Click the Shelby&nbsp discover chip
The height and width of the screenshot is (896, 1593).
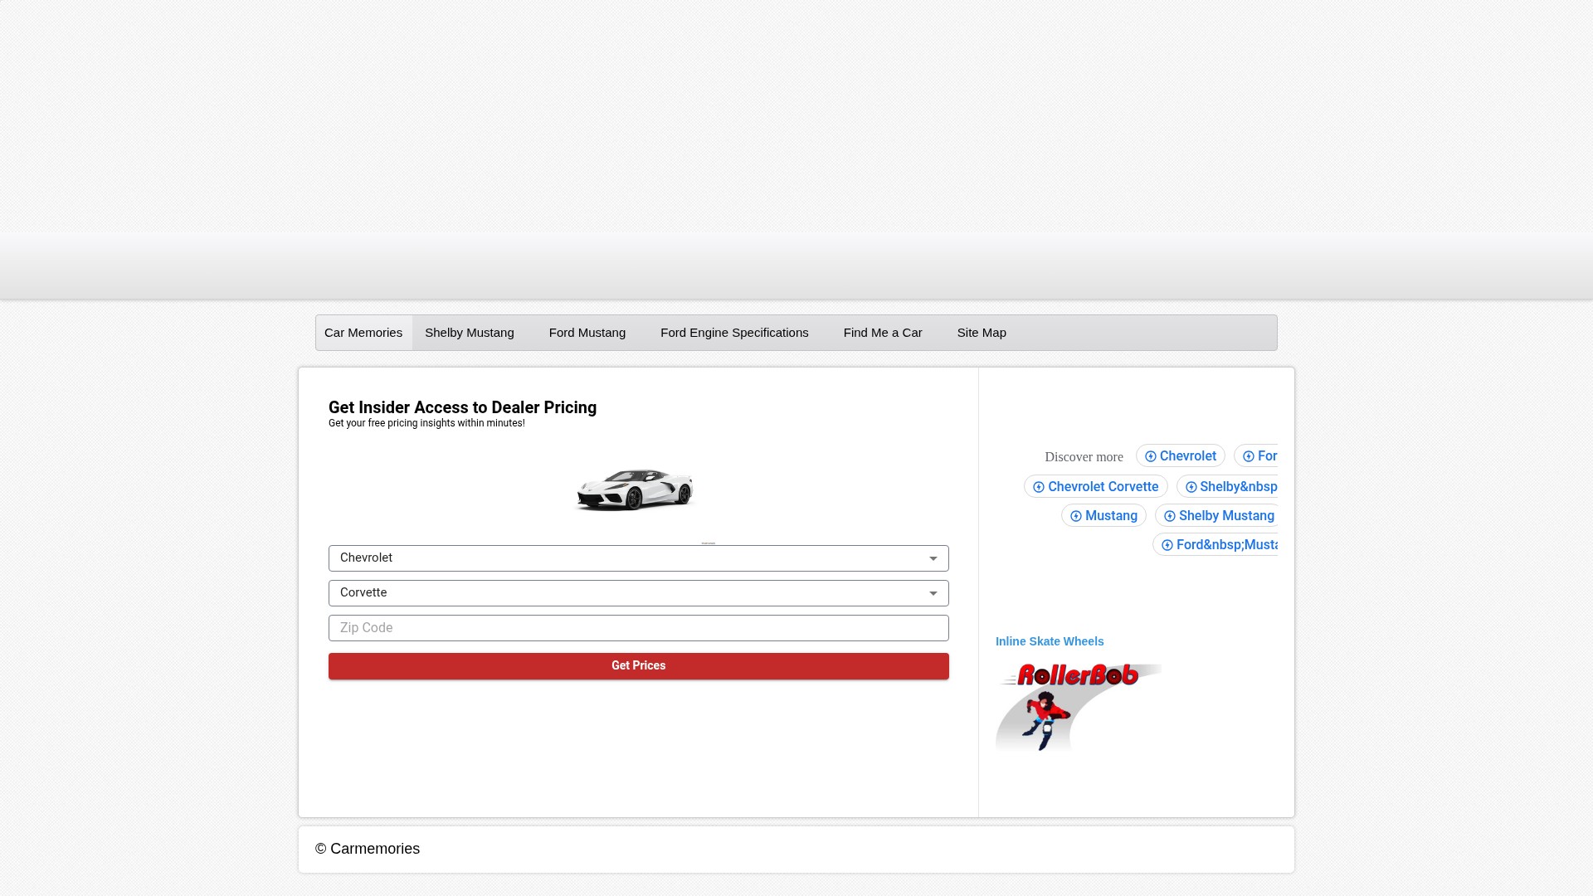tap(1227, 487)
